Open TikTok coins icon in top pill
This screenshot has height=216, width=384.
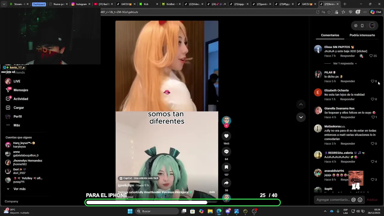[x=356, y=25]
